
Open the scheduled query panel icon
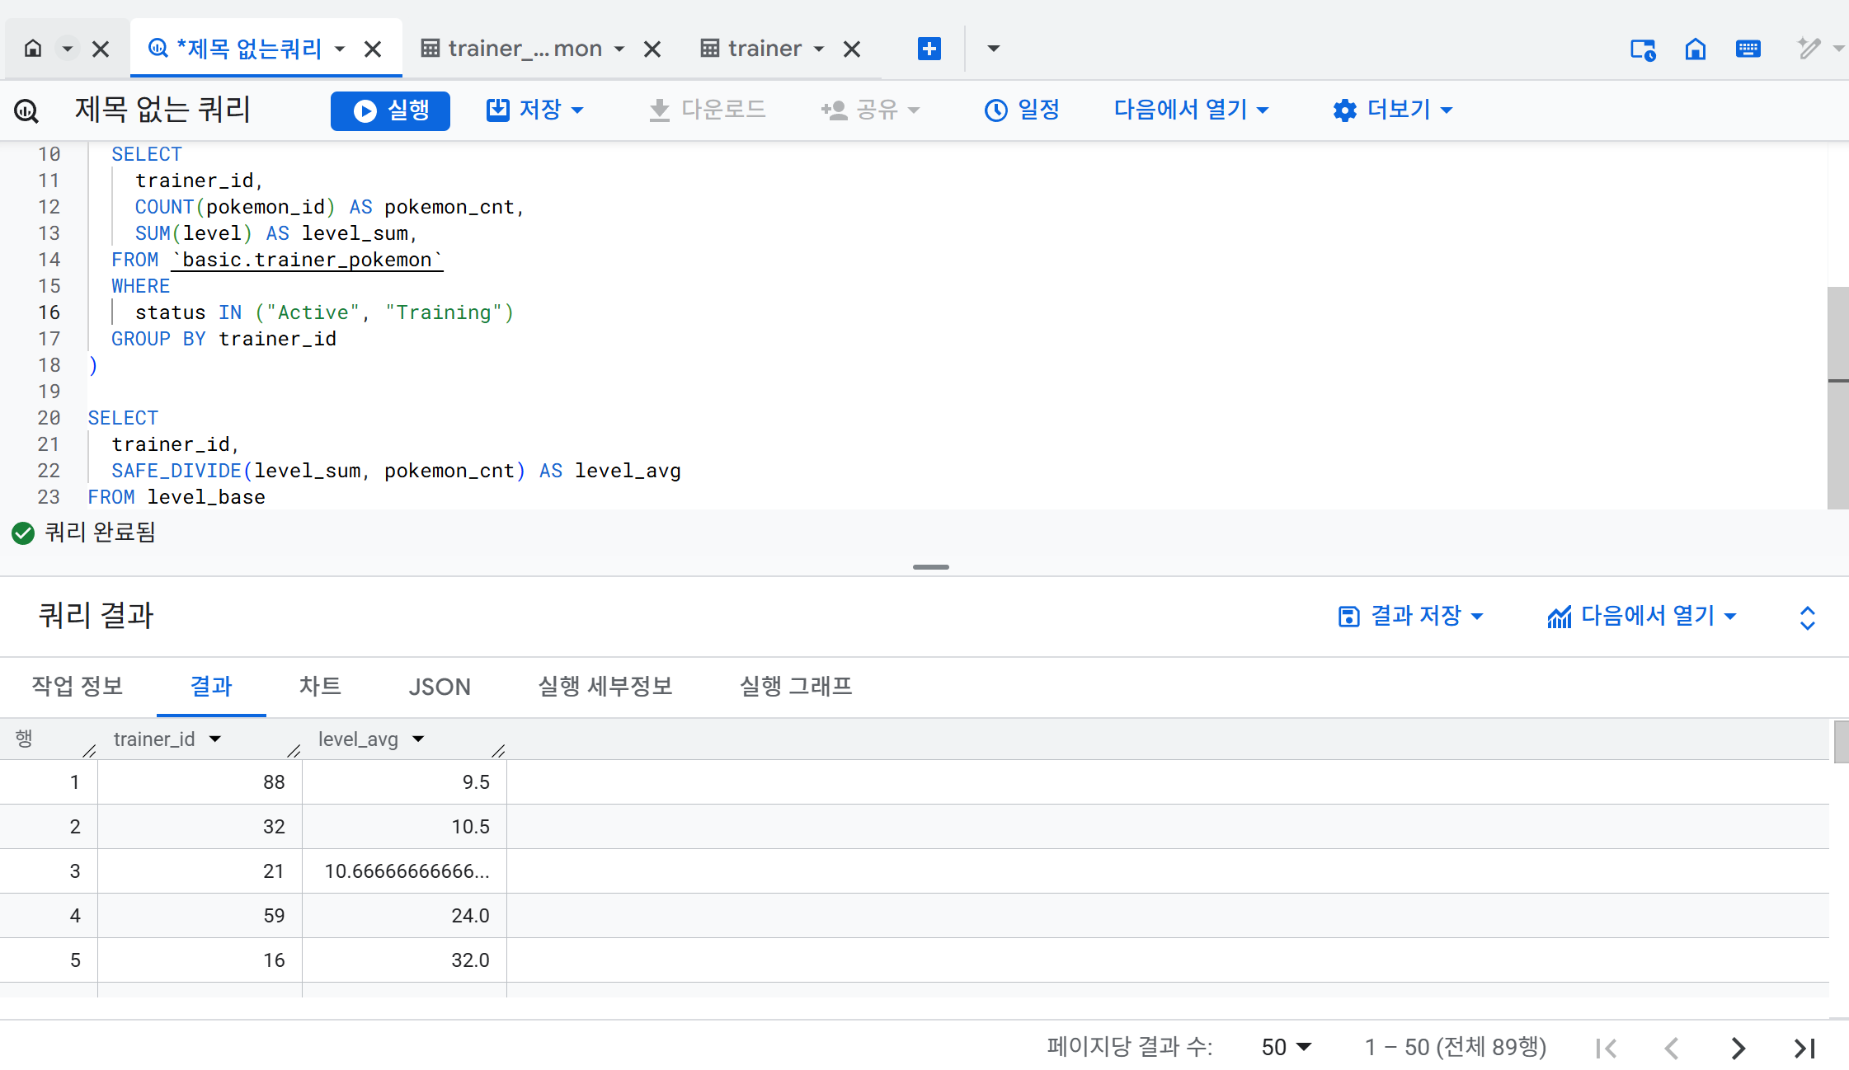coord(1643,49)
